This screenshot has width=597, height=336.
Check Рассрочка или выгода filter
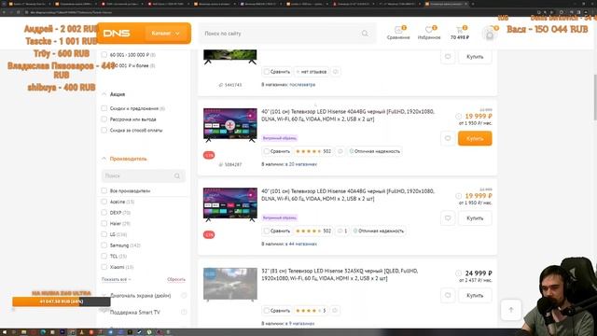click(104, 119)
